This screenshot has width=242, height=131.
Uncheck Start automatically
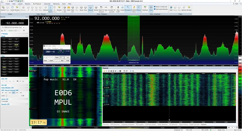[x=155, y=9]
